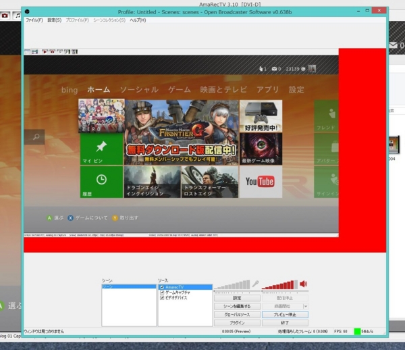Click the magnifier search tile in the previewed dashboard
This screenshot has height=350, width=405.
34,136
